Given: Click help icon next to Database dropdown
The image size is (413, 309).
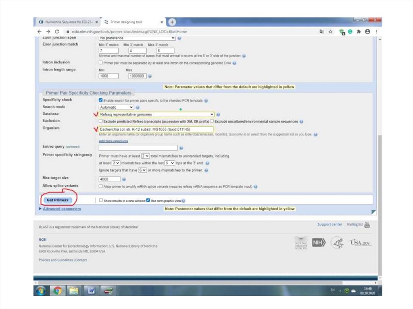Looking at the screenshot, I should click(x=218, y=114).
